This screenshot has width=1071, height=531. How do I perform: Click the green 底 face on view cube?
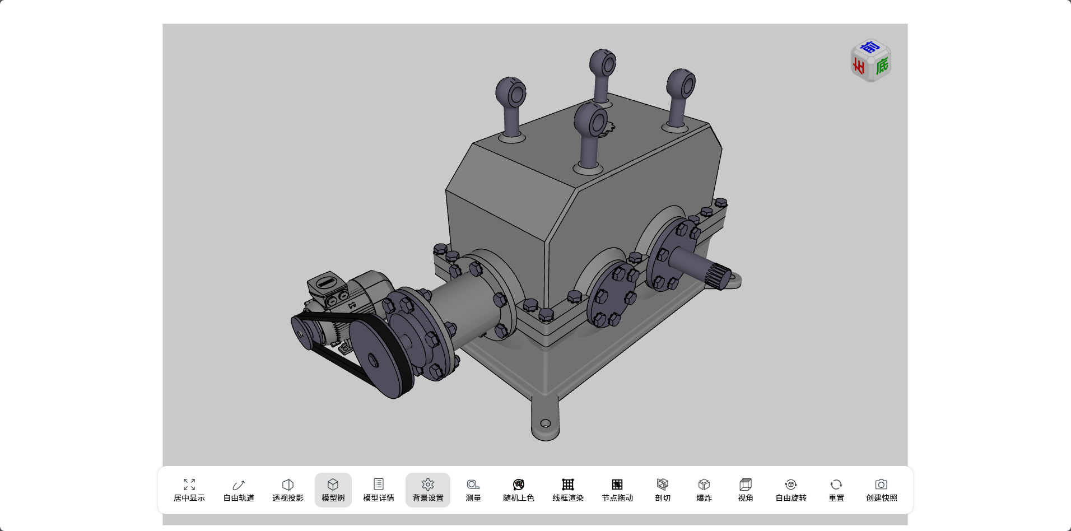click(882, 66)
